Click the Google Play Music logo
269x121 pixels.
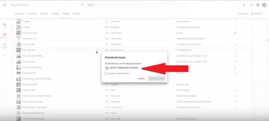[x=20, y=5]
